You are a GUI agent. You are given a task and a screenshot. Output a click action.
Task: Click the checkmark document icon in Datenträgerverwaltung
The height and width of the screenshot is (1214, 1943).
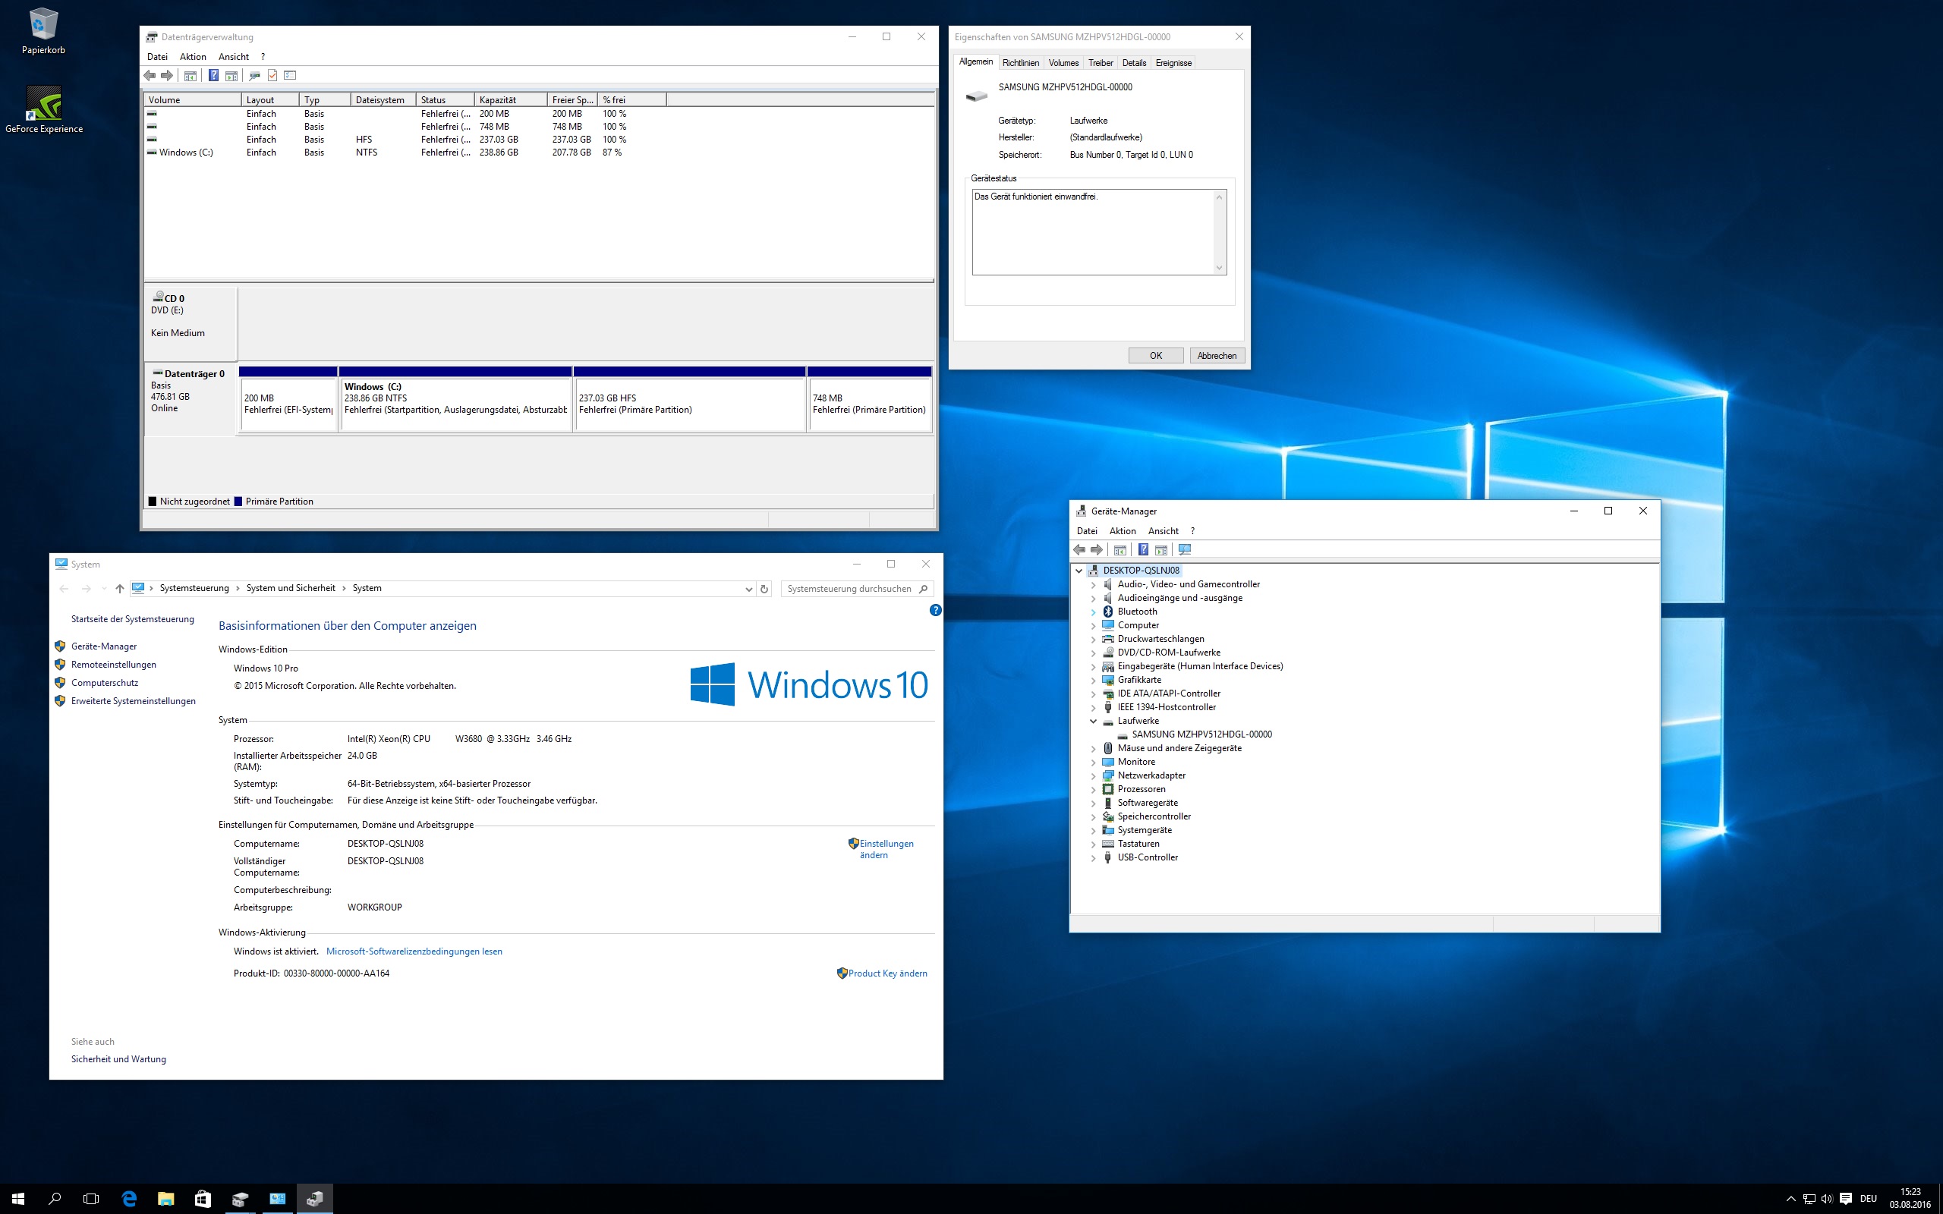(272, 75)
